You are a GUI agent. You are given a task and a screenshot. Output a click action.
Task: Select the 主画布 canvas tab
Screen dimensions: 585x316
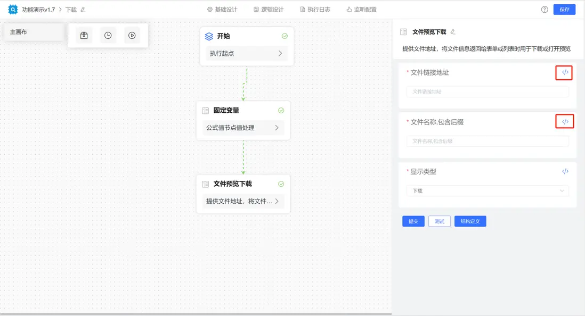click(33, 32)
